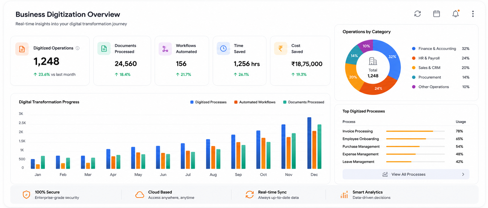Open the three-dot more options menu
This screenshot has height=208, width=488.
(x=473, y=14)
